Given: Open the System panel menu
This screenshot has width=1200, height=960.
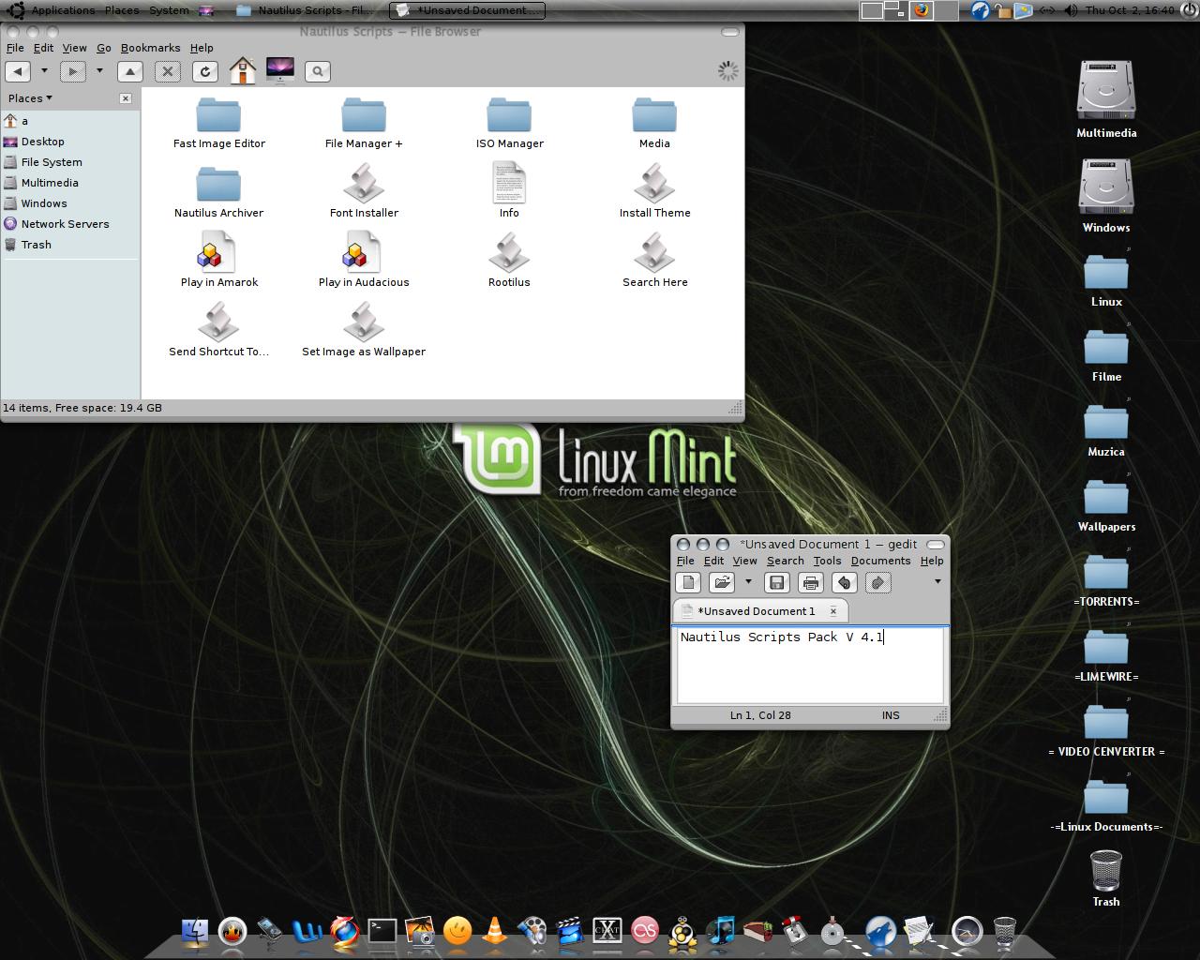Looking at the screenshot, I should (x=169, y=10).
